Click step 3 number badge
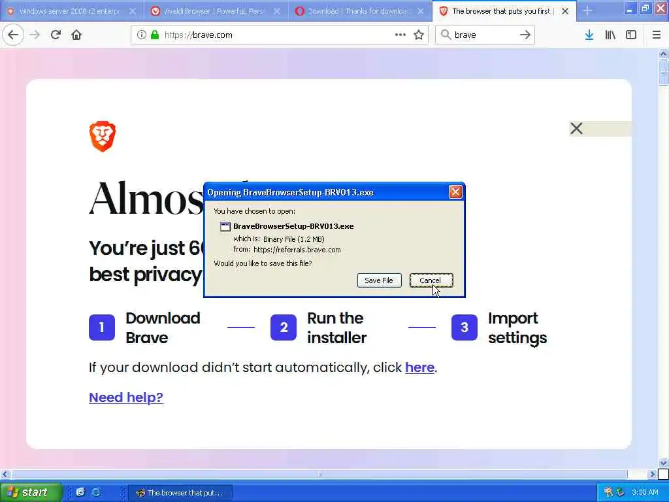 pos(465,327)
